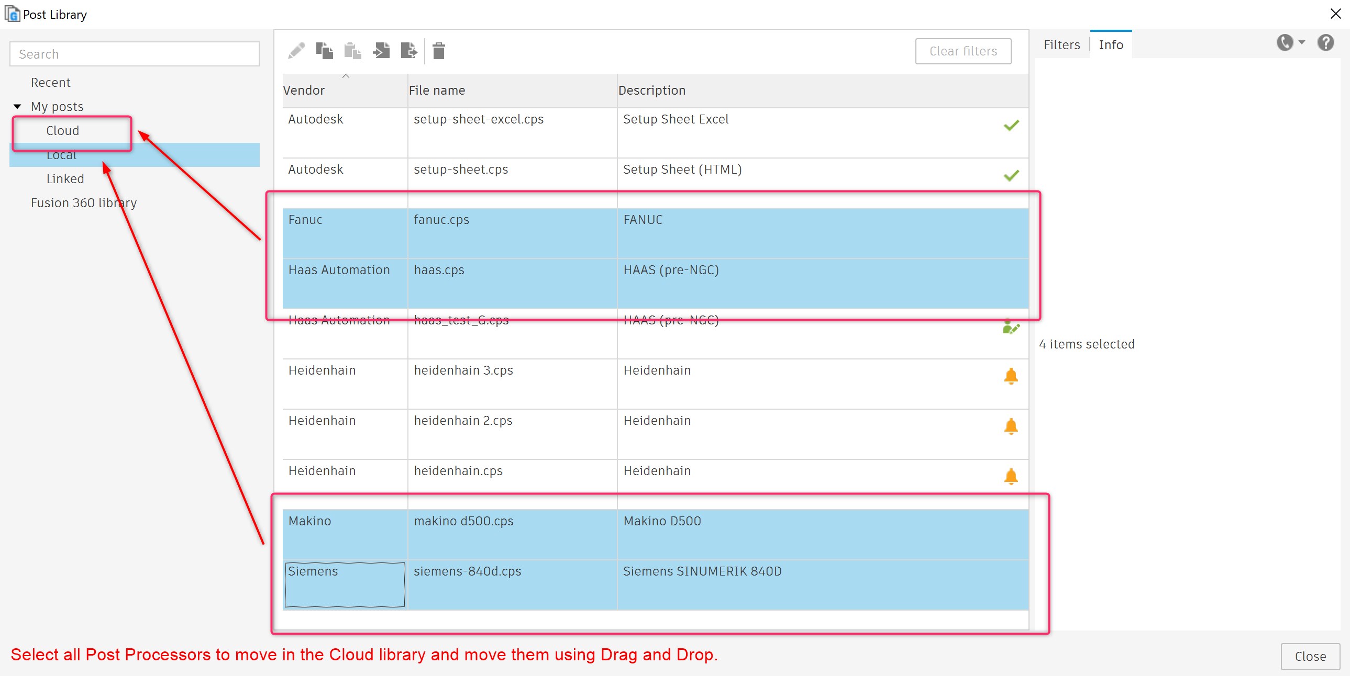
Task: Click the Edit pencil icon
Action: [296, 51]
